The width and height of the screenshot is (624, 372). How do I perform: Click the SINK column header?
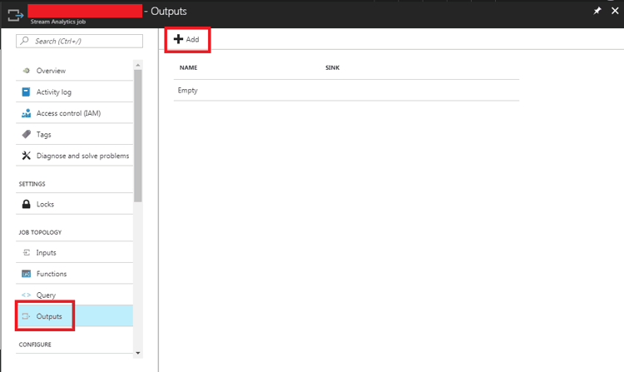tap(332, 67)
